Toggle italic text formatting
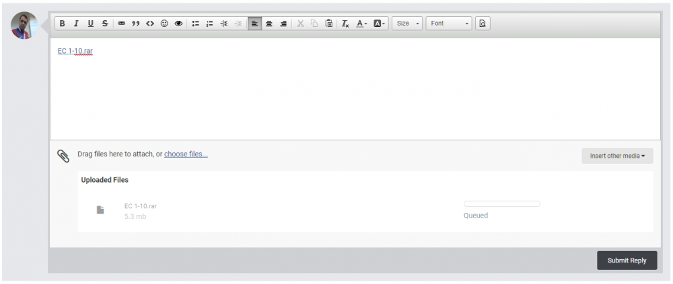 tap(77, 23)
